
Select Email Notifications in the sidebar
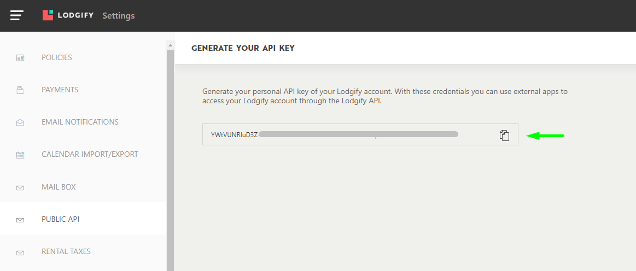click(80, 122)
